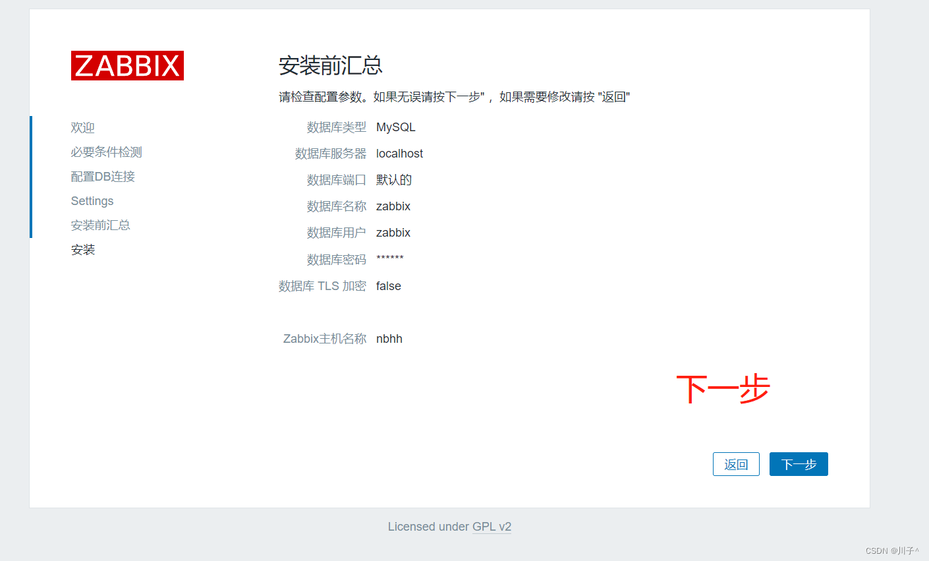Select the Settings step in the sidebar
The width and height of the screenshot is (929, 561).
[x=92, y=200]
